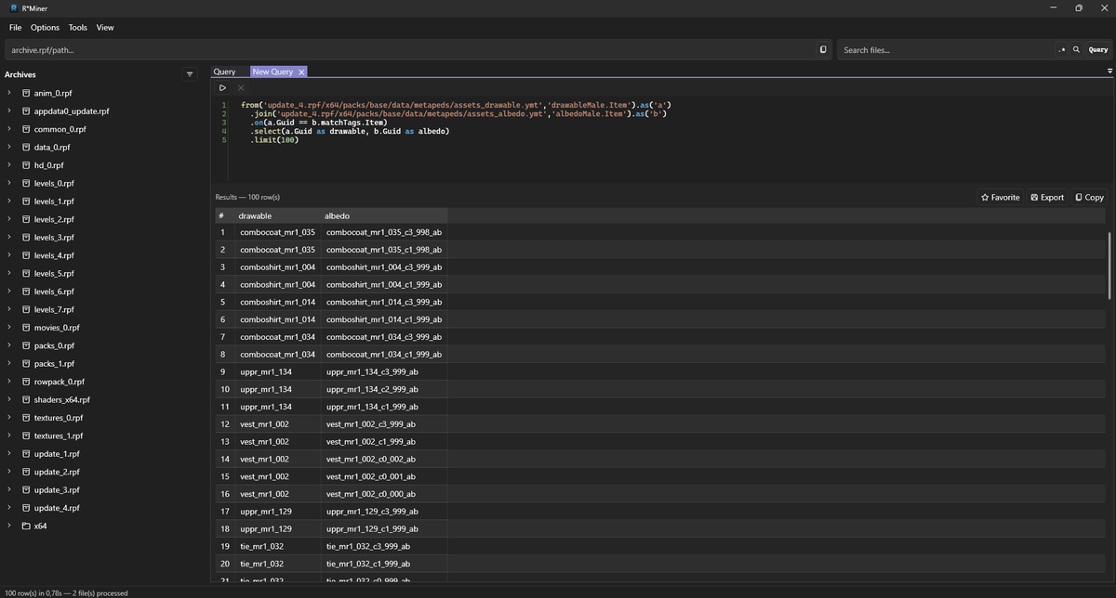Image resolution: width=1116 pixels, height=598 pixels.
Task: Select cell comboshirt_mr1_014_c3_999_ab
Action: tap(384, 302)
